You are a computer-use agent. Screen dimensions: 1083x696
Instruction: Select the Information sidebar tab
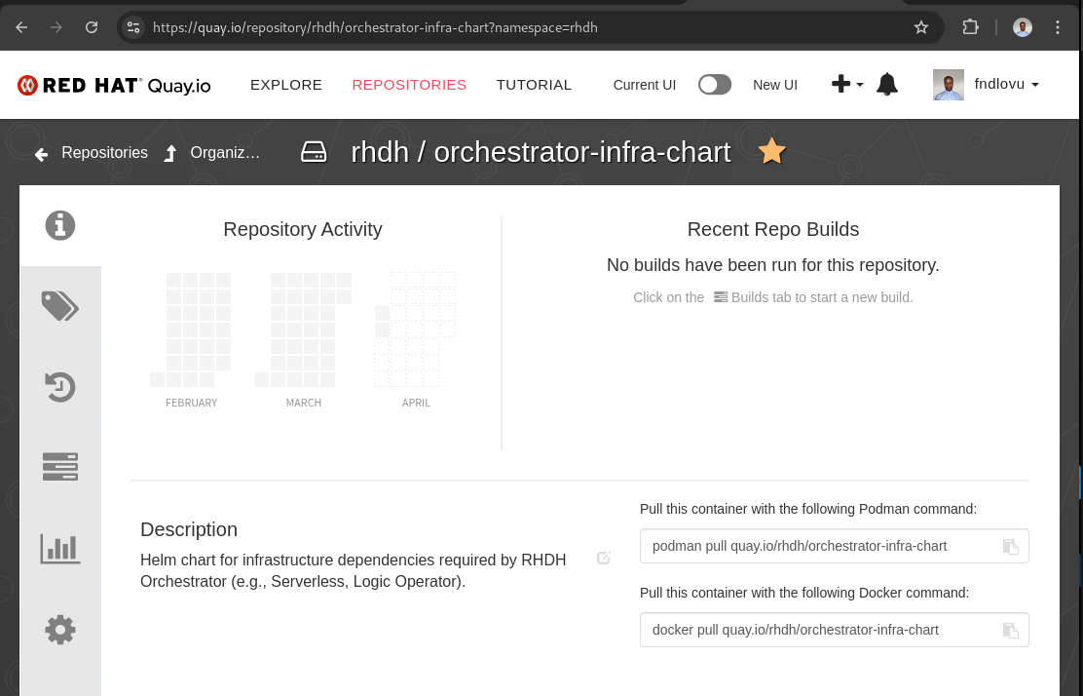pos(60,225)
